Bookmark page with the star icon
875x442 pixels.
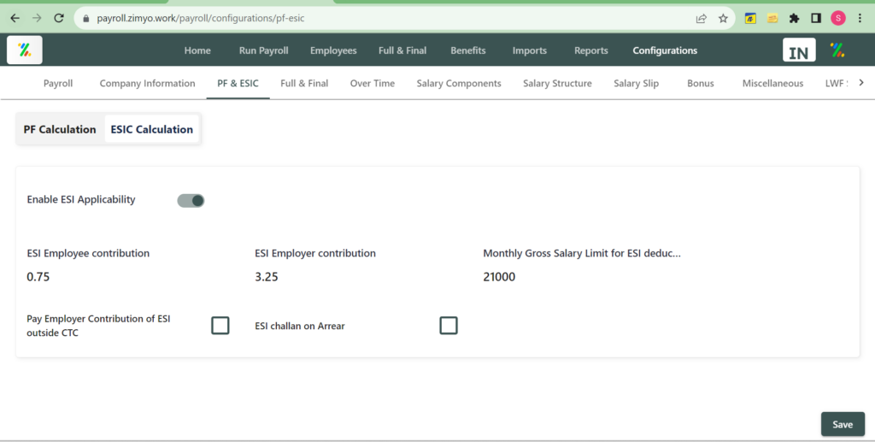pyautogui.click(x=723, y=19)
